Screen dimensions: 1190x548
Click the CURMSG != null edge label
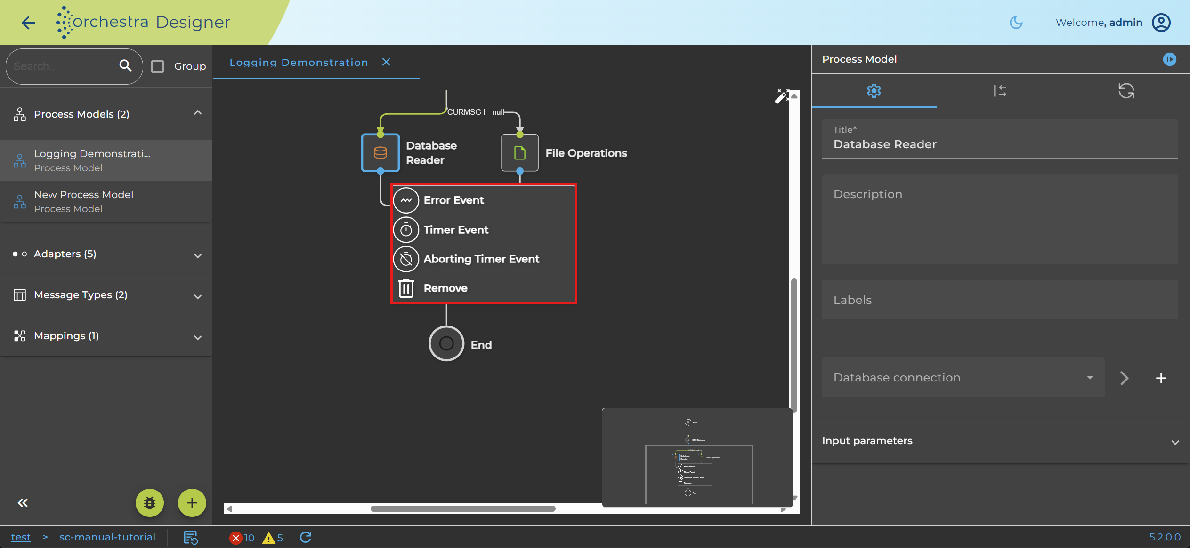pyautogui.click(x=476, y=112)
